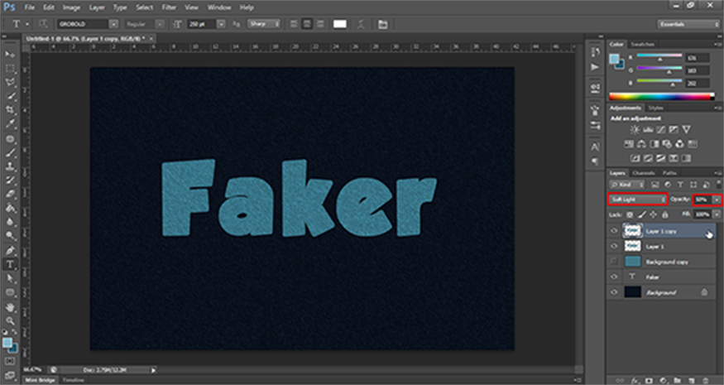Select the Zoom tool
The height and width of the screenshot is (385, 724).
coord(11,320)
